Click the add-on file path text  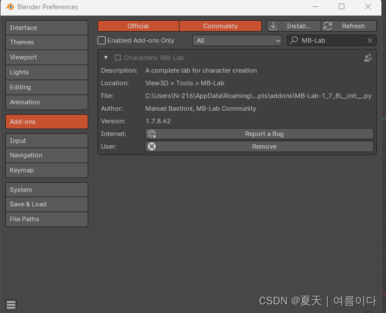(258, 96)
